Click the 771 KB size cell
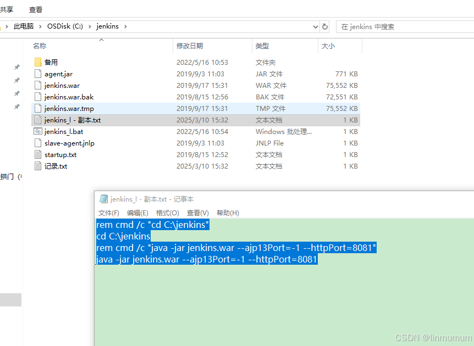Viewport: 474px width, 346px height. [x=346, y=74]
